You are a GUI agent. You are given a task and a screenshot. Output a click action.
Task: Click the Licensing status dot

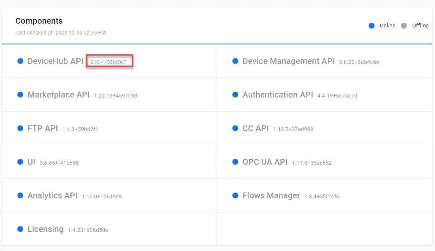20,229
